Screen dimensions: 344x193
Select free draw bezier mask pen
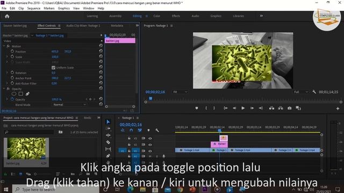(x=27, y=94)
